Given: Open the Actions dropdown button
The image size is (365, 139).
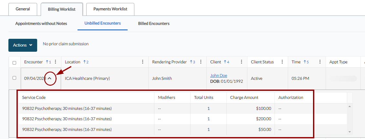Looking at the screenshot, I should pyautogui.click(x=23, y=45).
